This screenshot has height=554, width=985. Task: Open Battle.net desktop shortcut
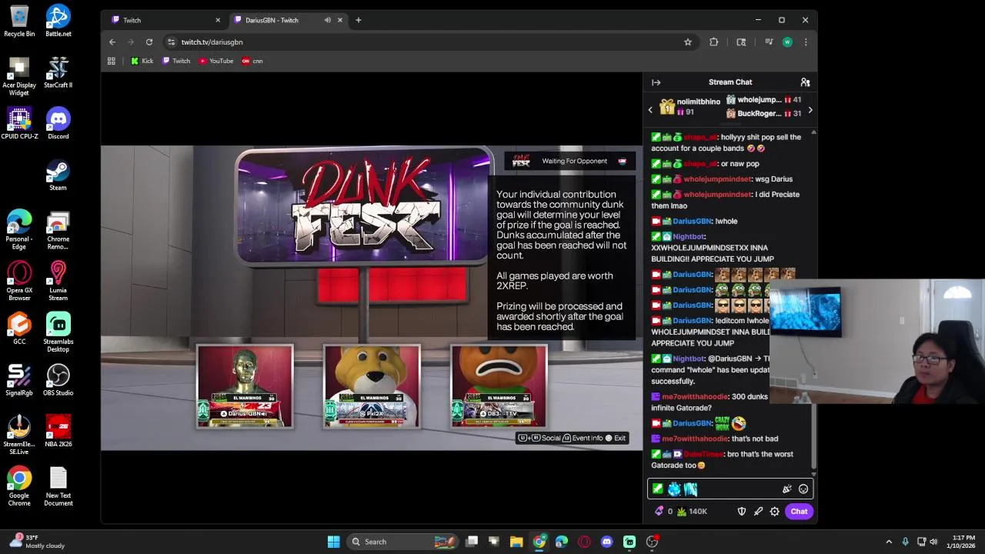(x=58, y=21)
